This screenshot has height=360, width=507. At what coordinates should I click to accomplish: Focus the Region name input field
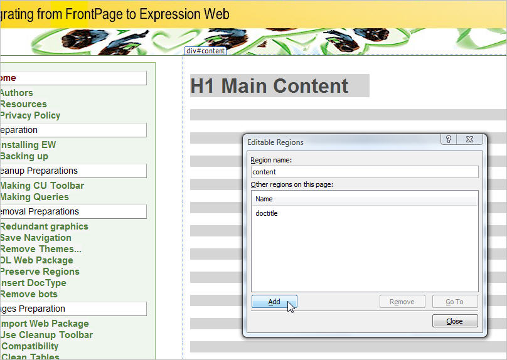click(x=365, y=172)
